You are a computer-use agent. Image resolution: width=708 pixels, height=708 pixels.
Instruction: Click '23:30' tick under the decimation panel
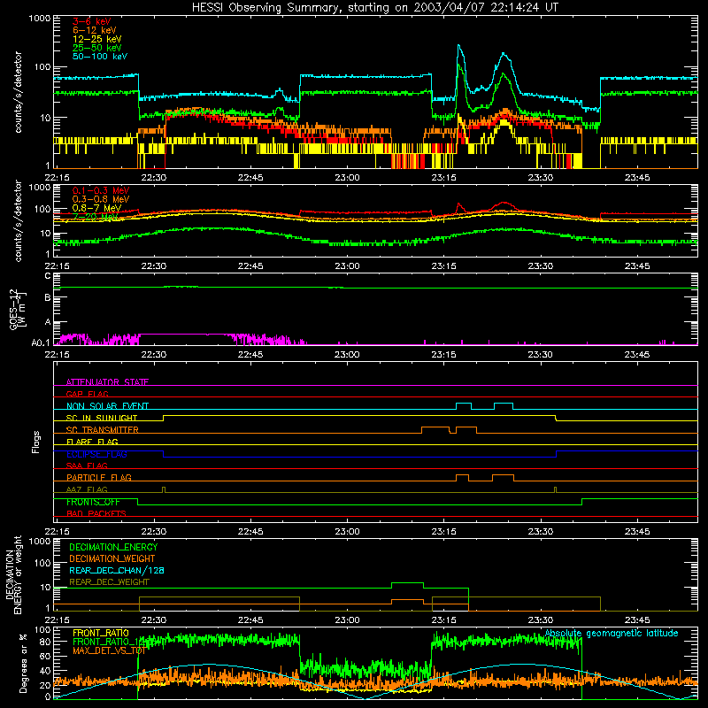click(541, 620)
